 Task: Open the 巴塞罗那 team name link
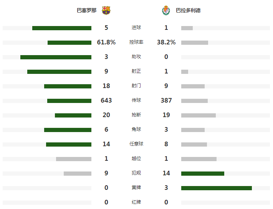(x=86, y=10)
